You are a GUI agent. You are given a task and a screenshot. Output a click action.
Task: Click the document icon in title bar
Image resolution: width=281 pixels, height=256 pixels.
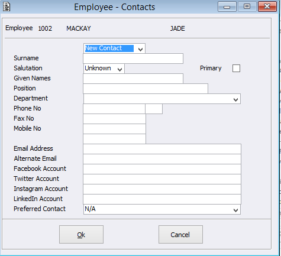(7, 7)
